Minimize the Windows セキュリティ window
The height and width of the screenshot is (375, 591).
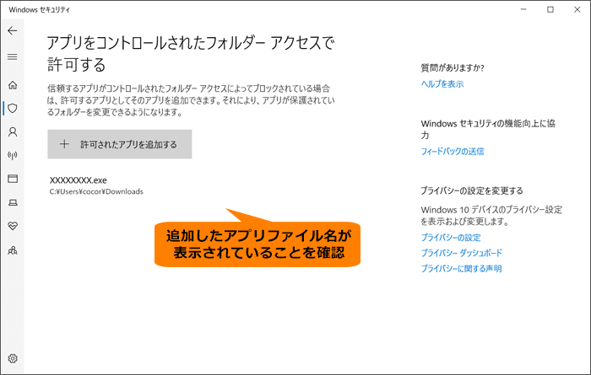click(x=523, y=9)
